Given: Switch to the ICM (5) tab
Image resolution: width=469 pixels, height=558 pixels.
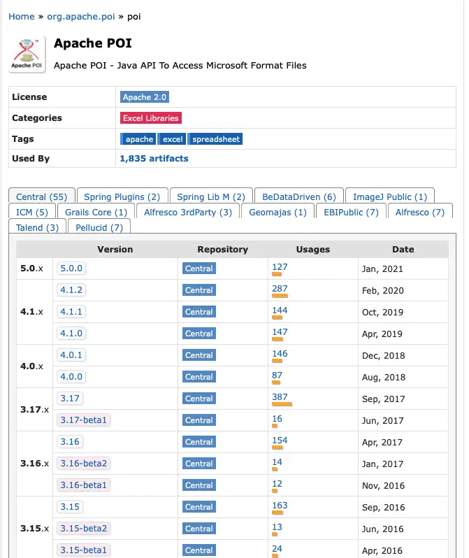Looking at the screenshot, I should 32,212.
